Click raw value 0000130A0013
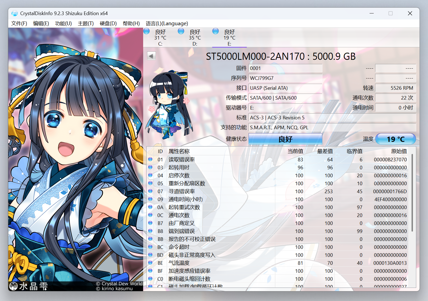 click(390, 263)
